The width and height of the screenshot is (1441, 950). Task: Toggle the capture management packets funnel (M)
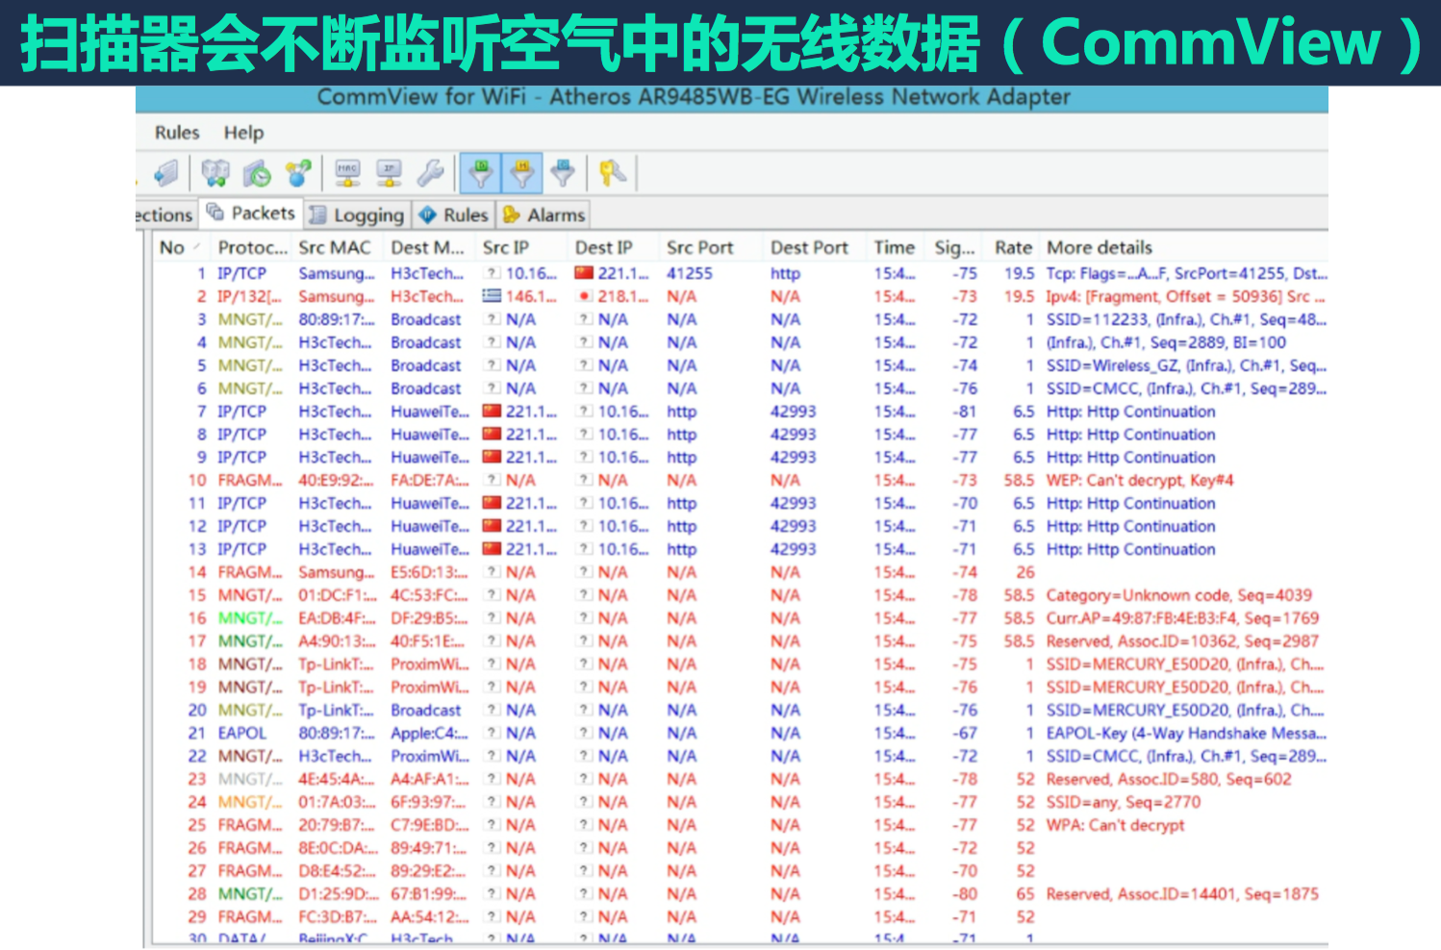tap(521, 174)
